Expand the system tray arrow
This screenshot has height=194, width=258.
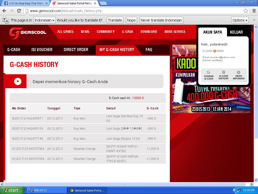coord(235,190)
